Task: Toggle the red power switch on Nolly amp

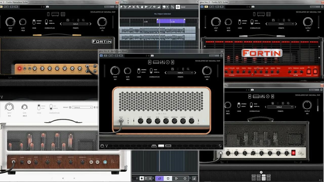Action: [x=293, y=153]
